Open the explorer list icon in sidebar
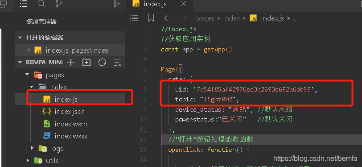The height and width of the screenshot is (167, 362). (24, 4)
